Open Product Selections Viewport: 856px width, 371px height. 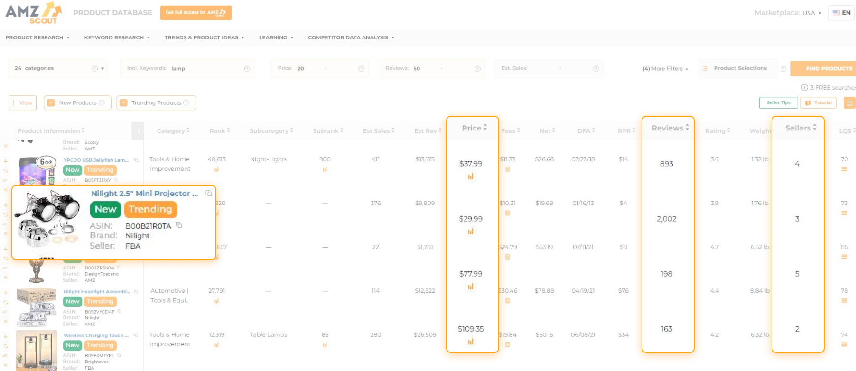tap(738, 68)
